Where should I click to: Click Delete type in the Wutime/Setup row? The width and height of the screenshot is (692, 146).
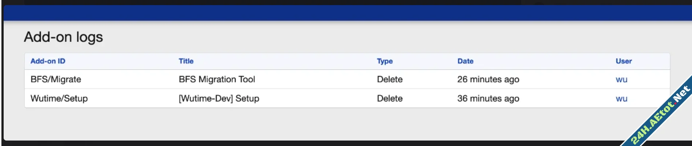[390, 99]
